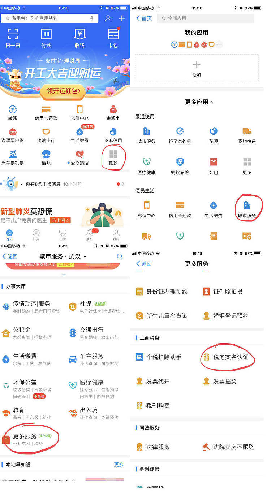The height and width of the screenshot is (491, 271).
Task: Open 税务实名认证 service
Action: pyautogui.click(x=231, y=357)
